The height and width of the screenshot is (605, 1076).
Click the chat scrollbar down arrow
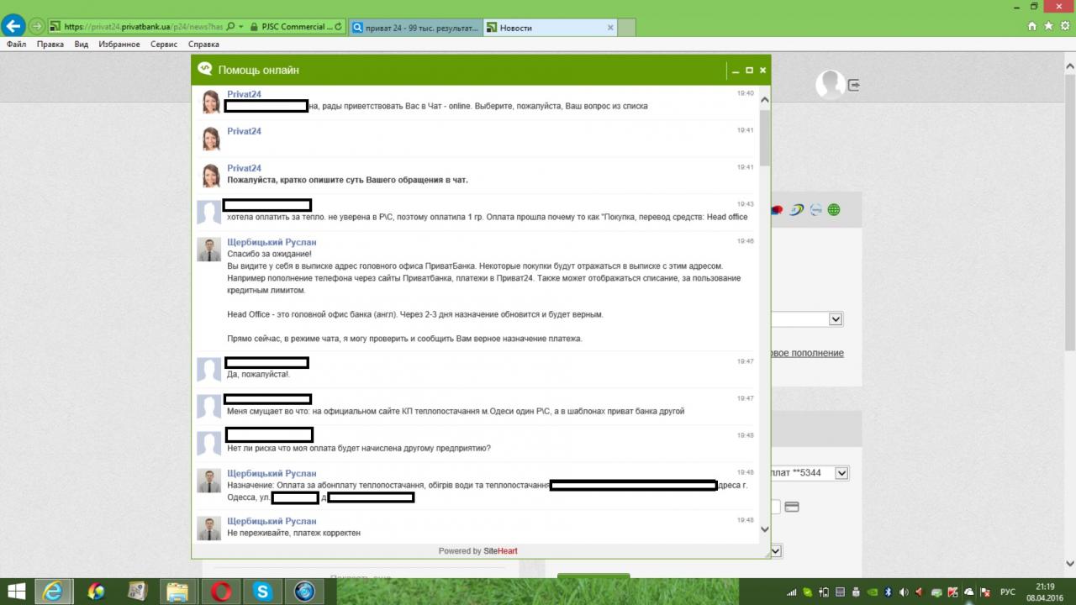tap(765, 529)
